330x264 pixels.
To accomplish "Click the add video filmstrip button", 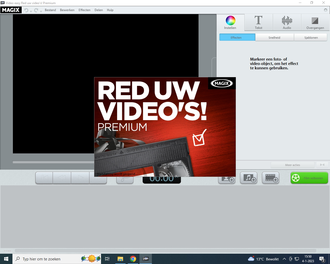I will coord(271,178).
